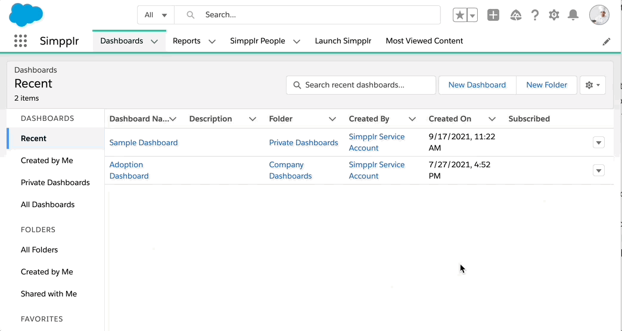The height and width of the screenshot is (331, 622).
Task: Open the Private Dashboards folder link
Action: pos(303,143)
